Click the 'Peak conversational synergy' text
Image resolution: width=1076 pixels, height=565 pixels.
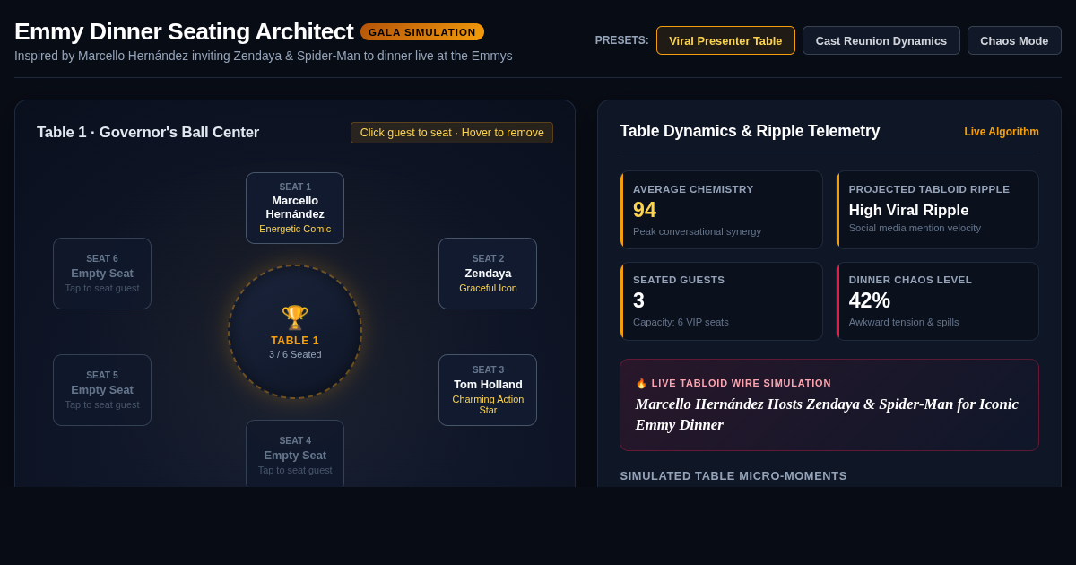point(697,231)
